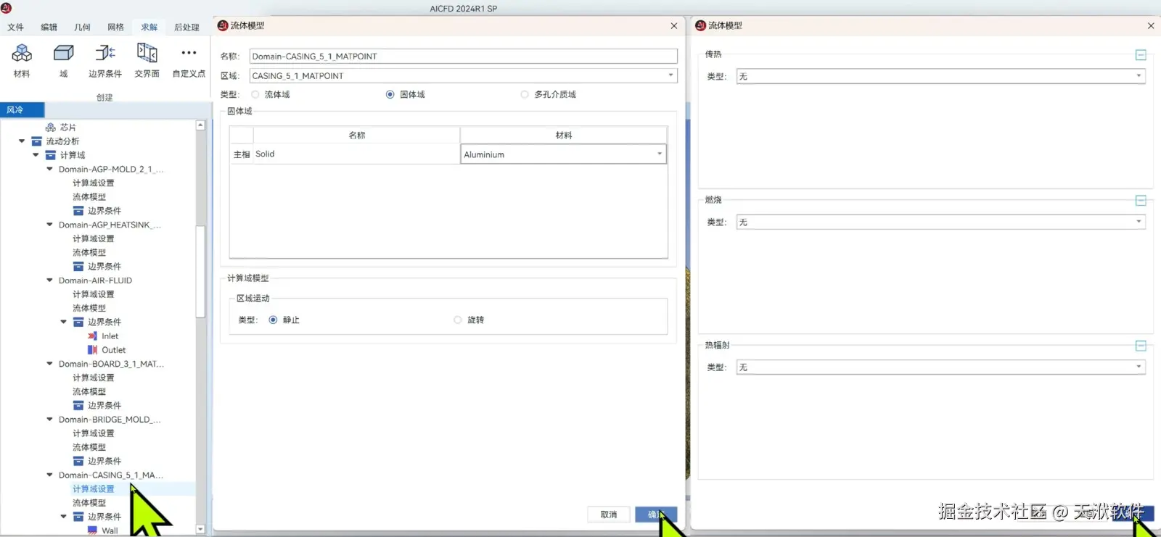1161x537 pixels.
Task: Click the 芯片 chip icon in tree
Action: 51,128
